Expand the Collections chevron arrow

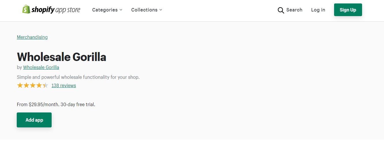point(161,10)
